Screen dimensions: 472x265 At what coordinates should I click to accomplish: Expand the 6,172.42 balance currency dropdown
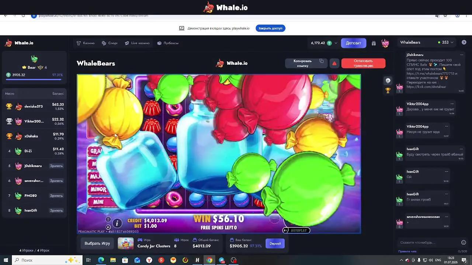pyautogui.click(x=336, y=43)
